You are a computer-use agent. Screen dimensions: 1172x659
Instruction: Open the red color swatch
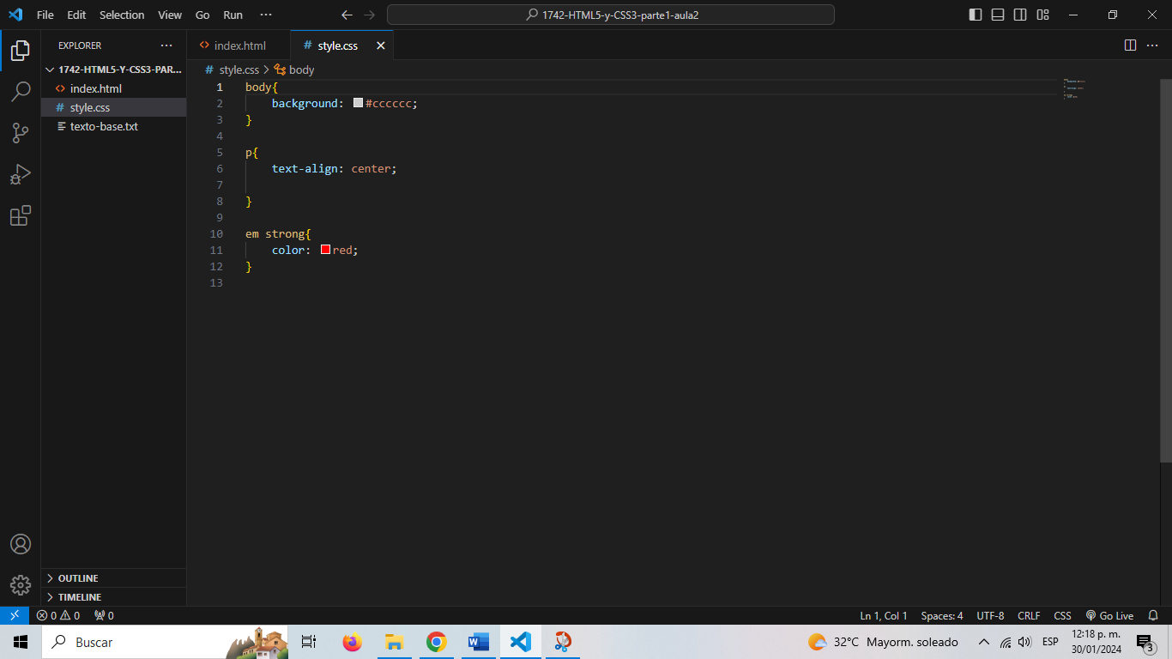(326, 250)
